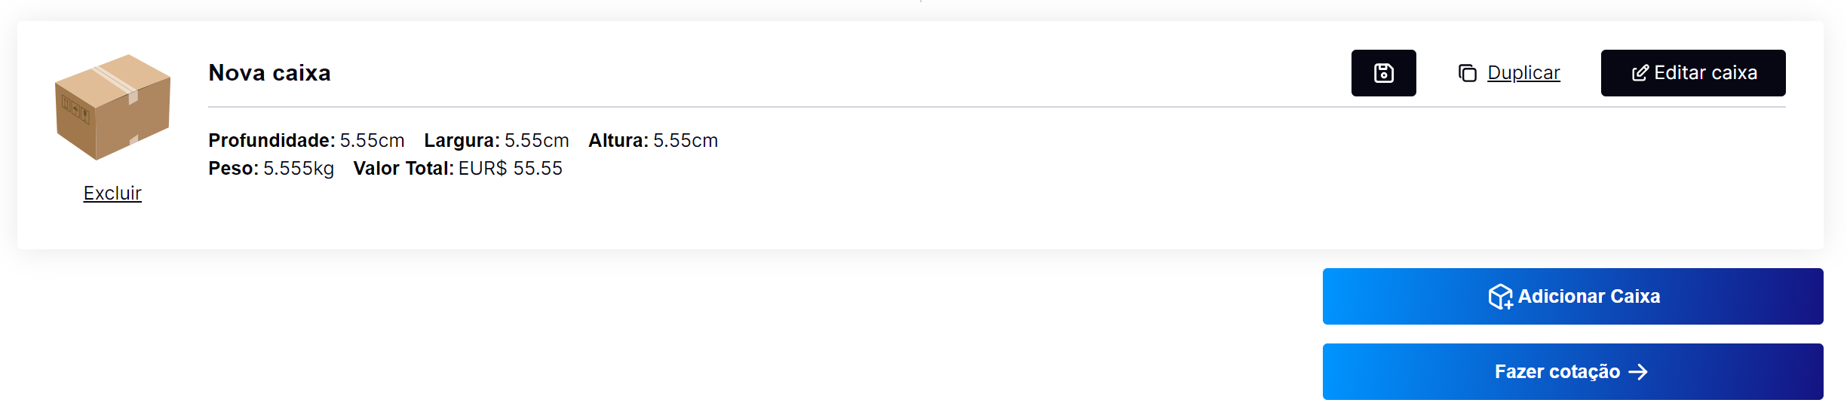Click the Altura 5.55cm value
This screenshot has height=415, width=1847.
tap(686, 141)
